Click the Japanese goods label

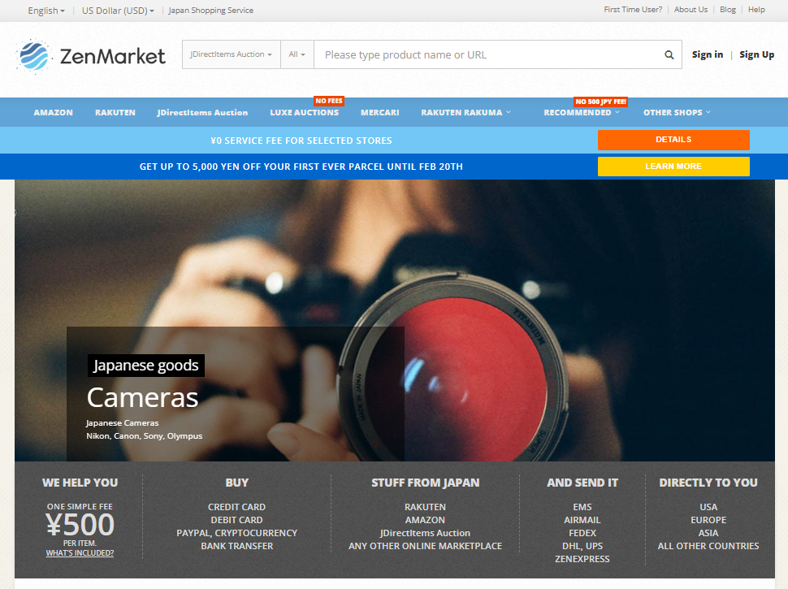[x=145, y=366]
